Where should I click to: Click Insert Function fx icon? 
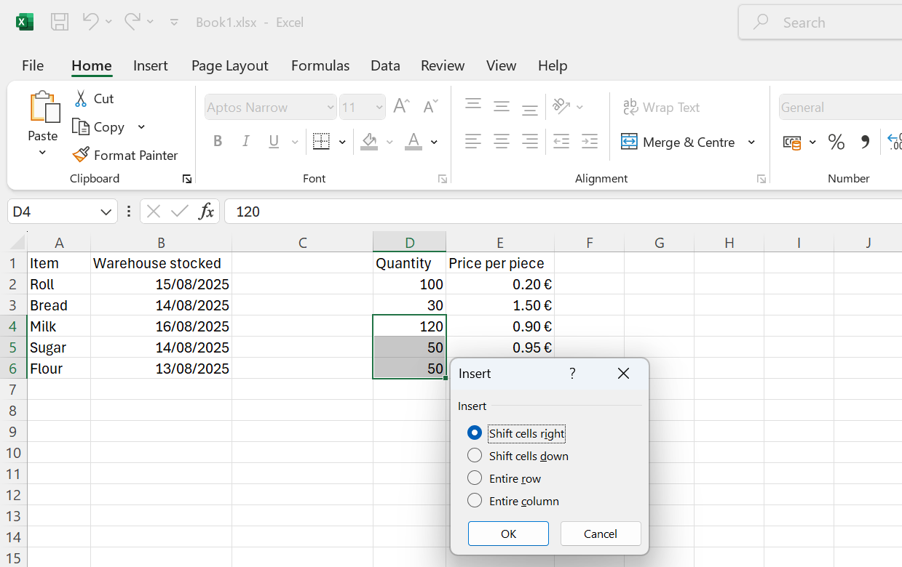point(207,212)
